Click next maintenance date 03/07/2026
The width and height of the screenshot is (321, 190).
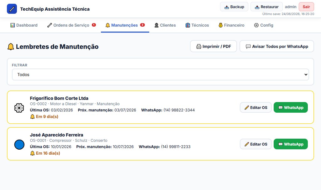[x=125, y=110]
